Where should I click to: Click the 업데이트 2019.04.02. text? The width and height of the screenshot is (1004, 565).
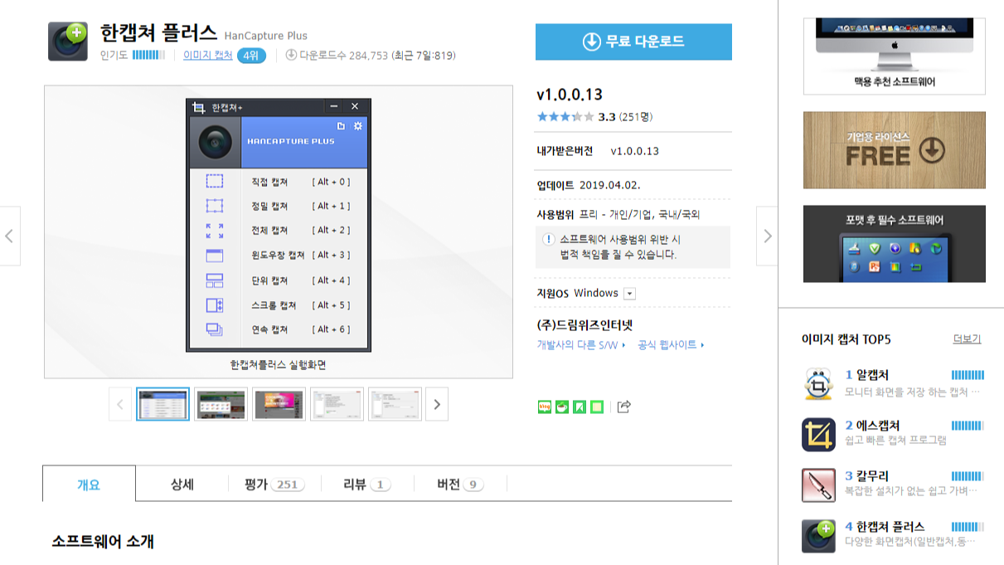589,185
